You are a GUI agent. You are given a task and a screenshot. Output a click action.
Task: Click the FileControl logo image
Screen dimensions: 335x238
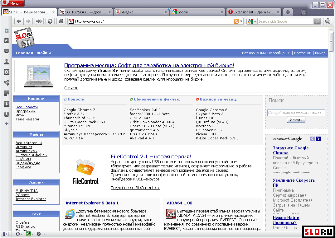[85, 171]
